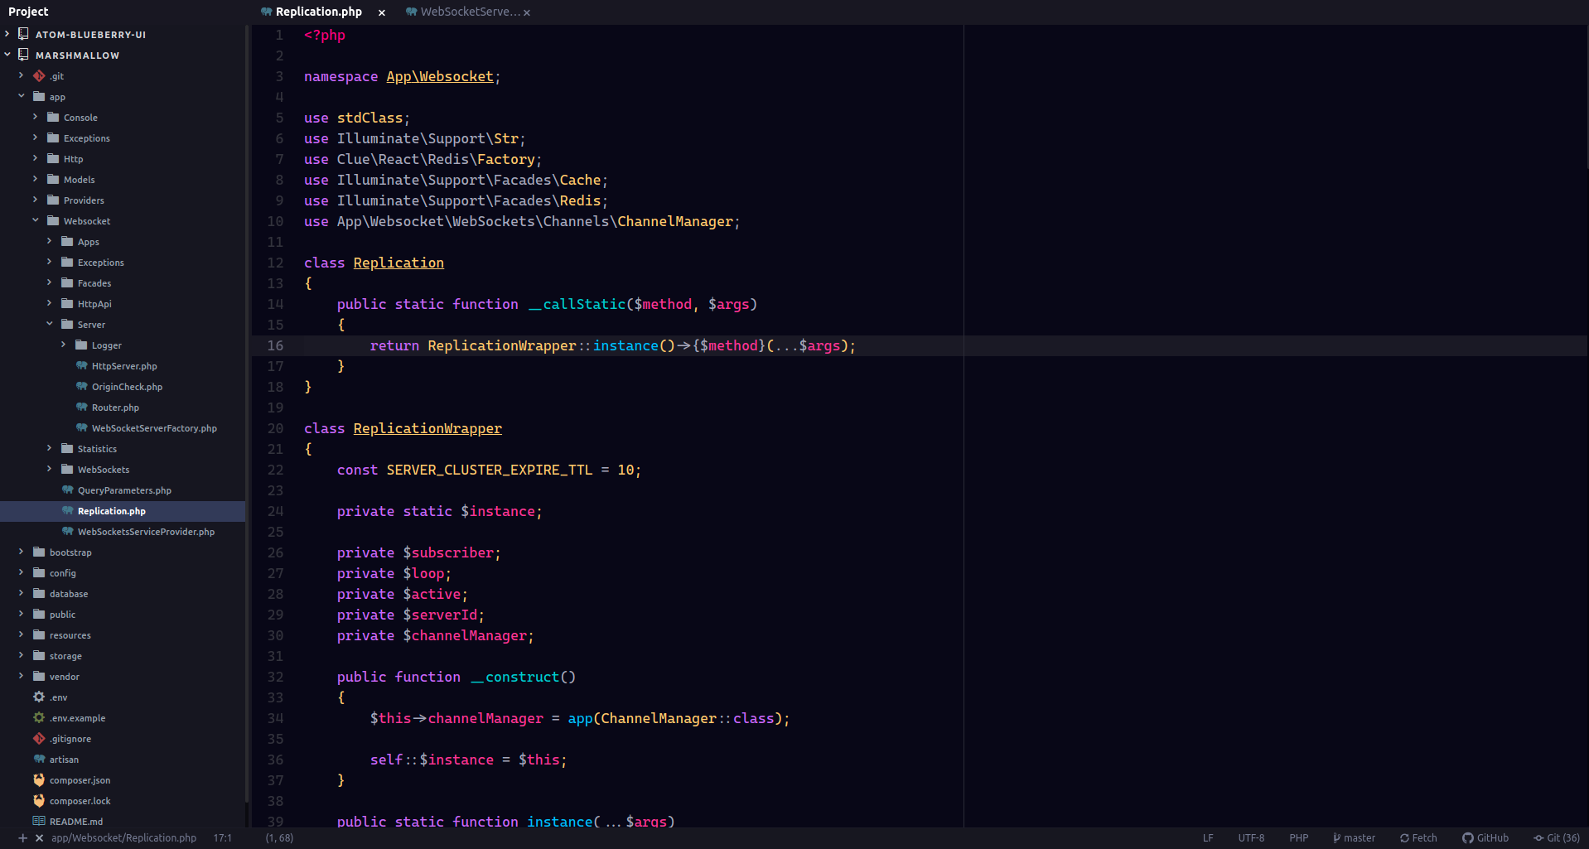Expand the Facades folder chevron
This screenshot has width=1589, height=849.
tap(50, 282)
